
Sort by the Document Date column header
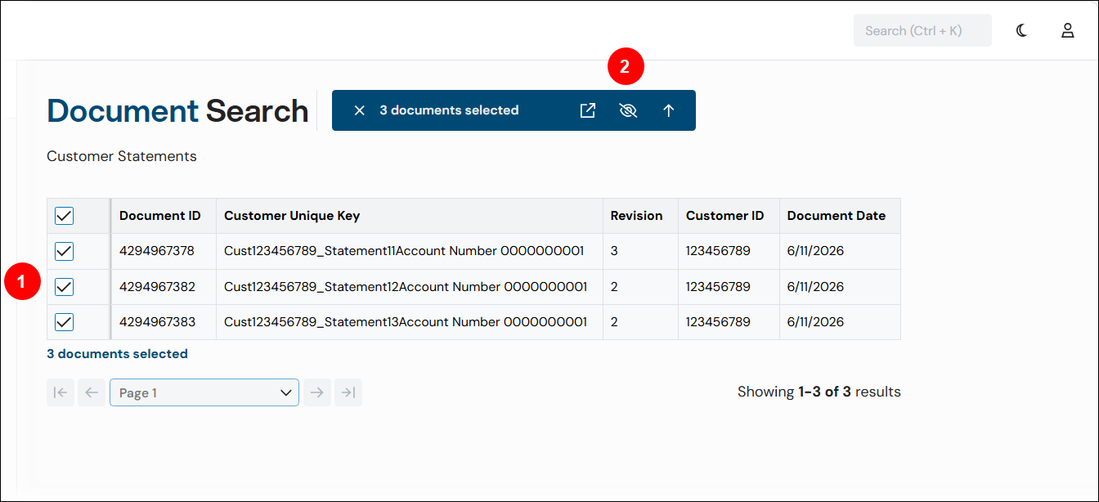click(840, 216)
